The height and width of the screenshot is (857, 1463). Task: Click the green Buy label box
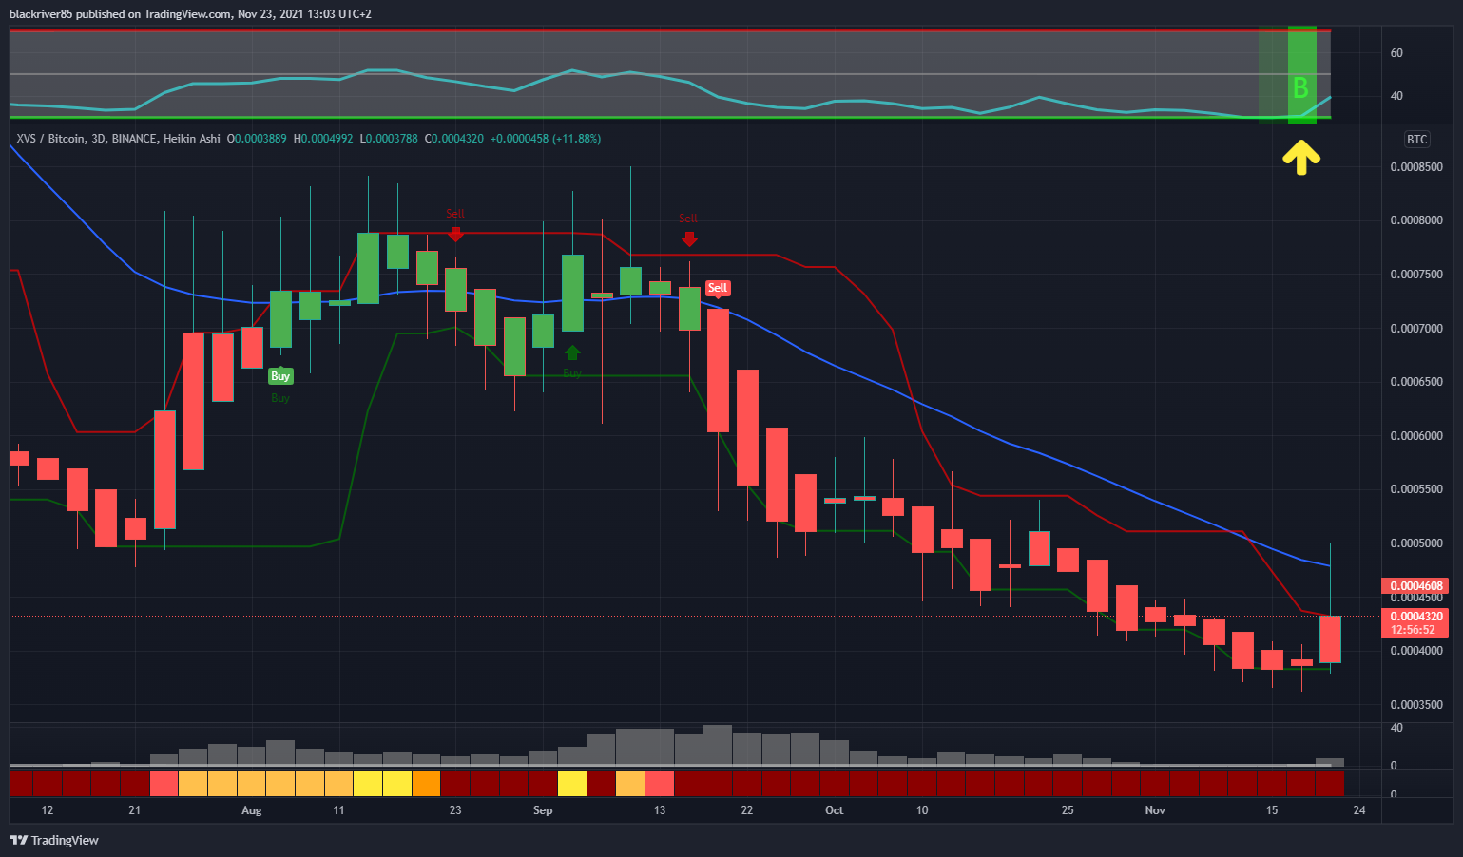point(280,376)
